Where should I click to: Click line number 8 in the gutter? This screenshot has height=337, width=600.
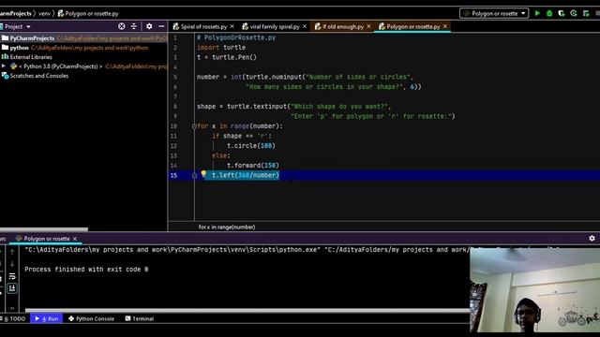pos(175,107)
